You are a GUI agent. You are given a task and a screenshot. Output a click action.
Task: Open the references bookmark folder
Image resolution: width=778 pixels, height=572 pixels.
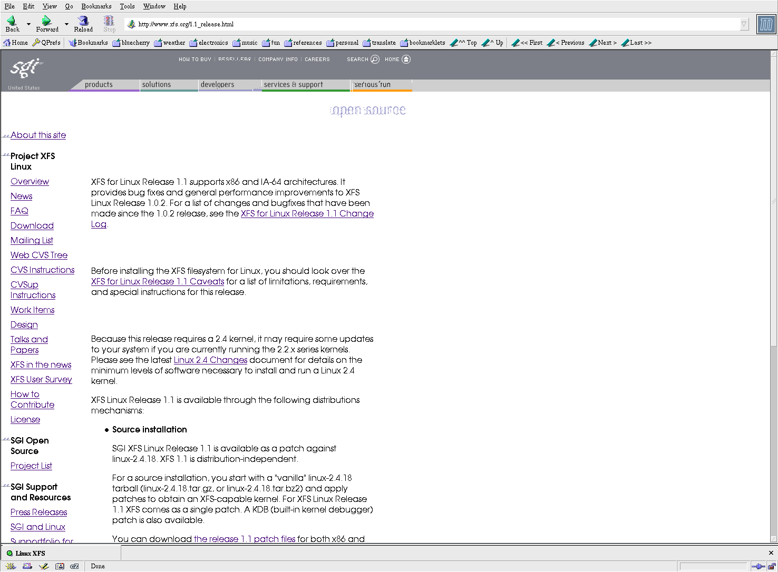[x=303, y=43]
